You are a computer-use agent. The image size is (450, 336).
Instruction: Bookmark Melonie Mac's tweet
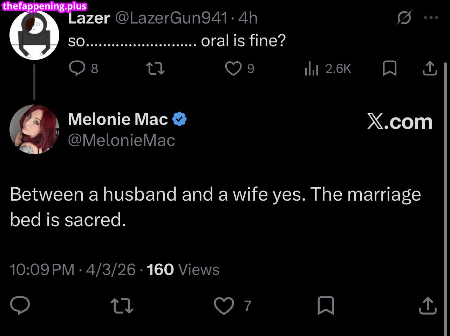pos(326,305)
